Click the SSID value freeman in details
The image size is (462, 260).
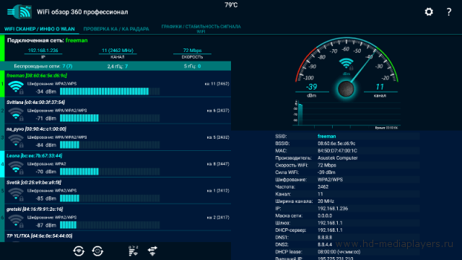[x=326, y=136]
